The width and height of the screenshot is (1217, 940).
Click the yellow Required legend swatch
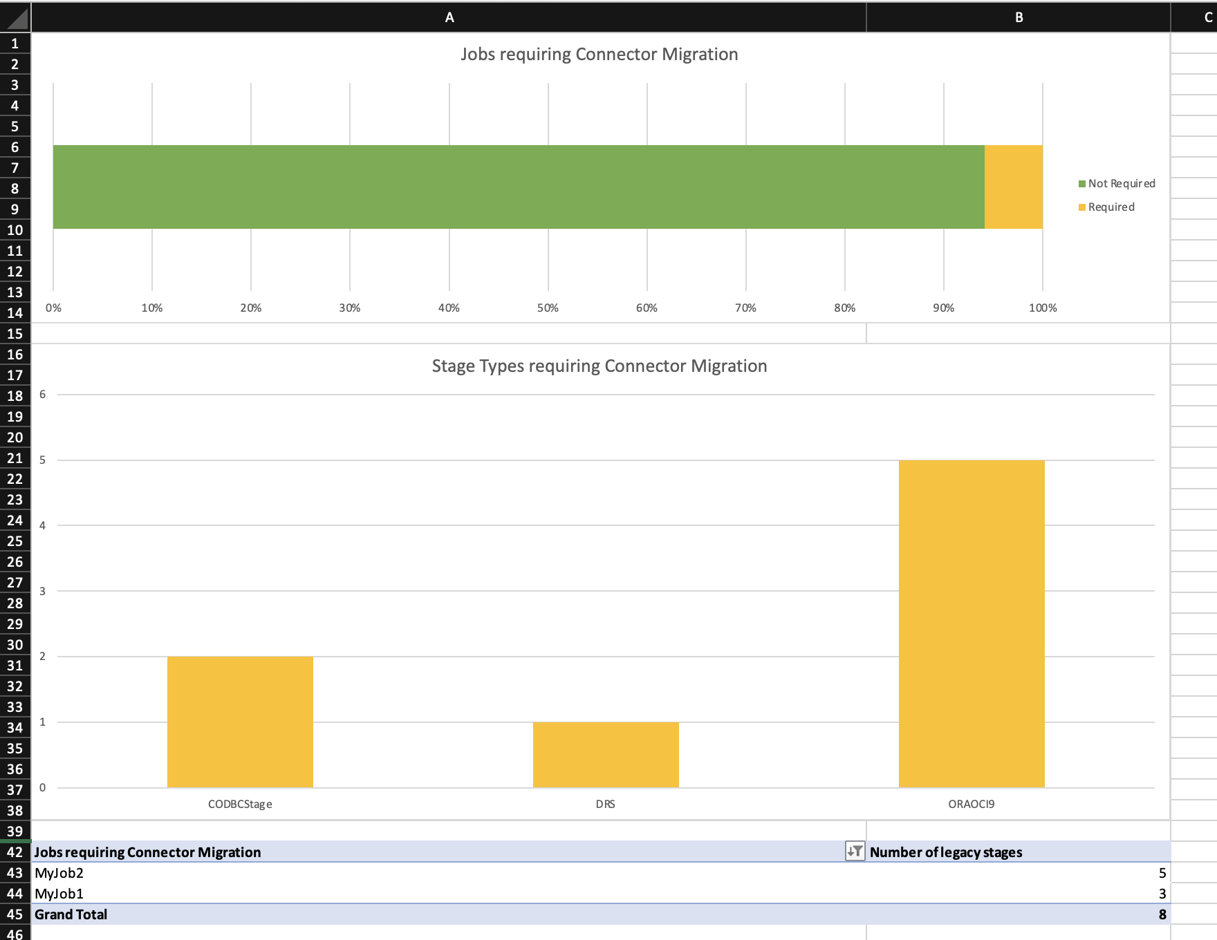[1082, 207]
